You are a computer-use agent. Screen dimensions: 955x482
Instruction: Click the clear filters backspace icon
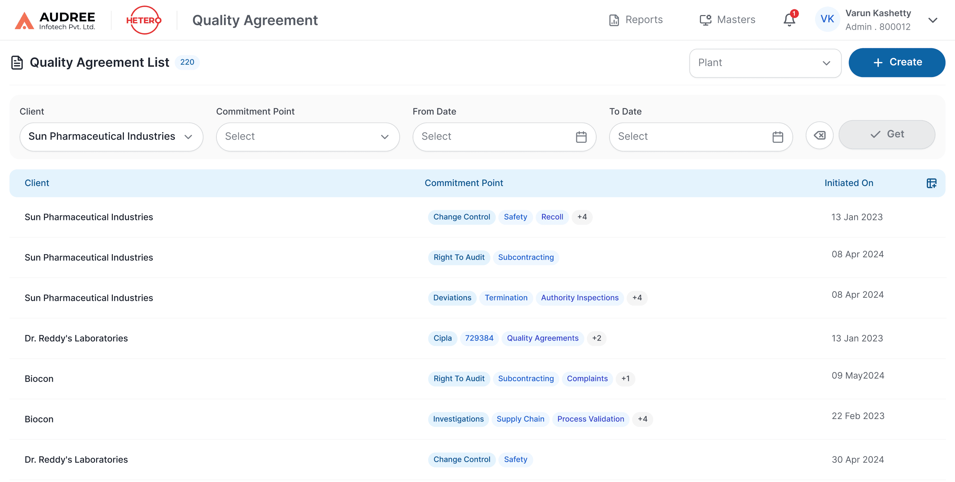pos(819,136)
